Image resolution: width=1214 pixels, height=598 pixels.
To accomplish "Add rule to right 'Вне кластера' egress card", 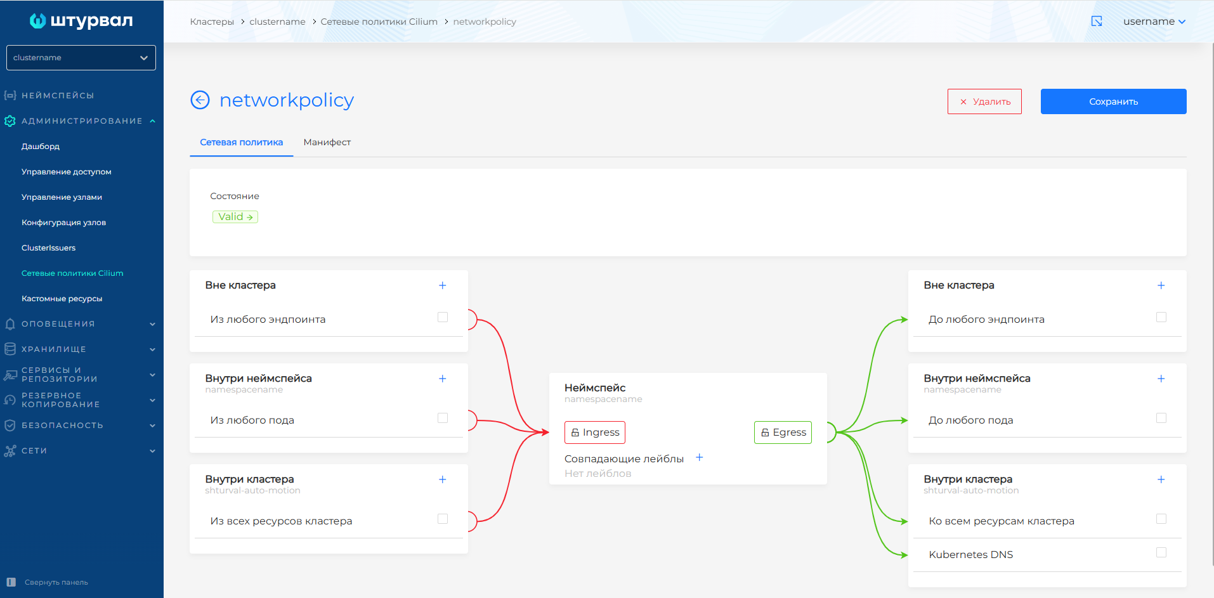I will pyautogui.click(x=1161, y=285).
